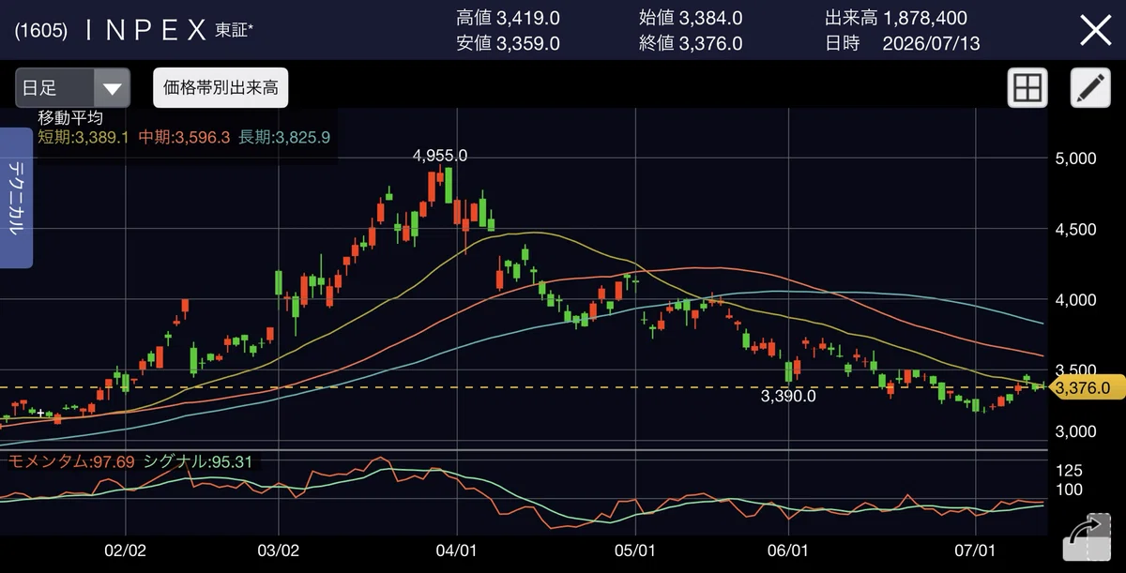
Task: Toggle 価格帯別出来高 button
Action: pyautogui.click(x=221, y=88)
